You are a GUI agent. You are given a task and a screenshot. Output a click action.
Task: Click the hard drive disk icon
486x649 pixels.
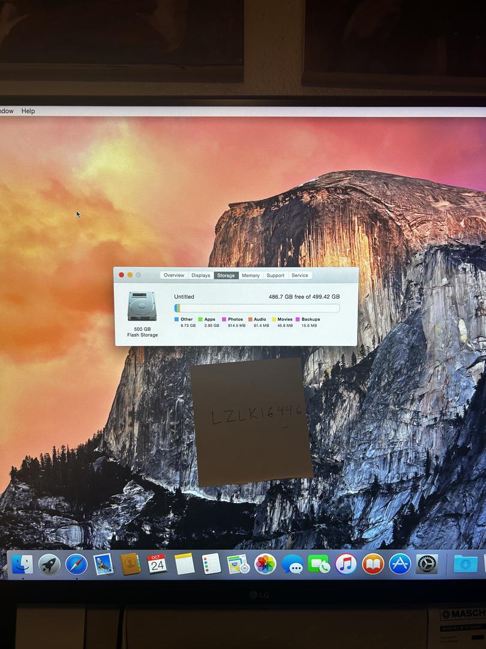click(x=142, y=306)
